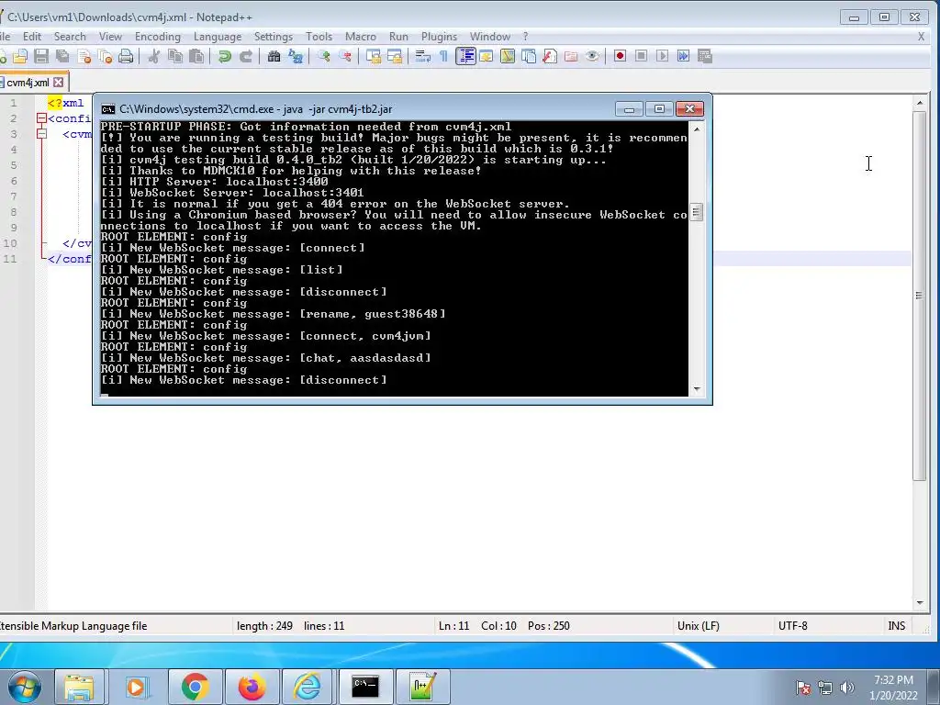Viewport: 940px width, 705px height.
Task: Collapse the fold marker on line 2
Action: (x=41, y=118)
